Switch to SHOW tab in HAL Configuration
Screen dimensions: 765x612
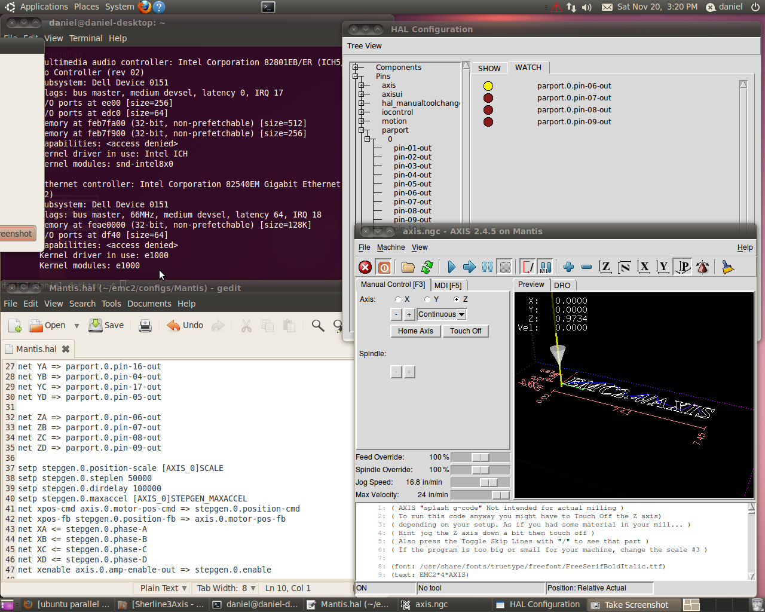pos(489,69)
